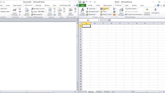
Task: Click Insert Table of Figures icon
Action: 54,9
